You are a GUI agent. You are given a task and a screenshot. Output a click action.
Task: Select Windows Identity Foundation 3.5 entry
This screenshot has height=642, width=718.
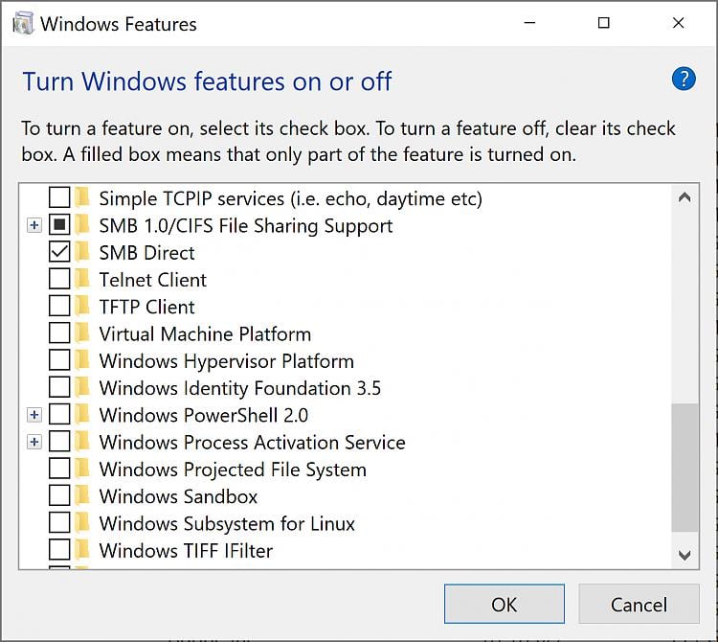click(x=239, y=388)
